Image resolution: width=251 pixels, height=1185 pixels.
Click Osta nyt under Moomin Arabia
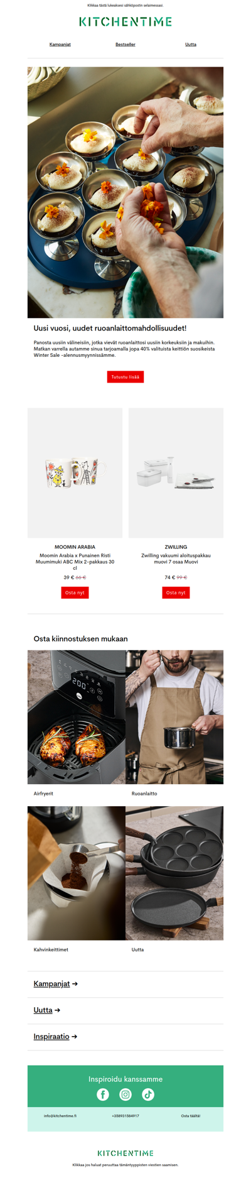click(x=75, y=592)
